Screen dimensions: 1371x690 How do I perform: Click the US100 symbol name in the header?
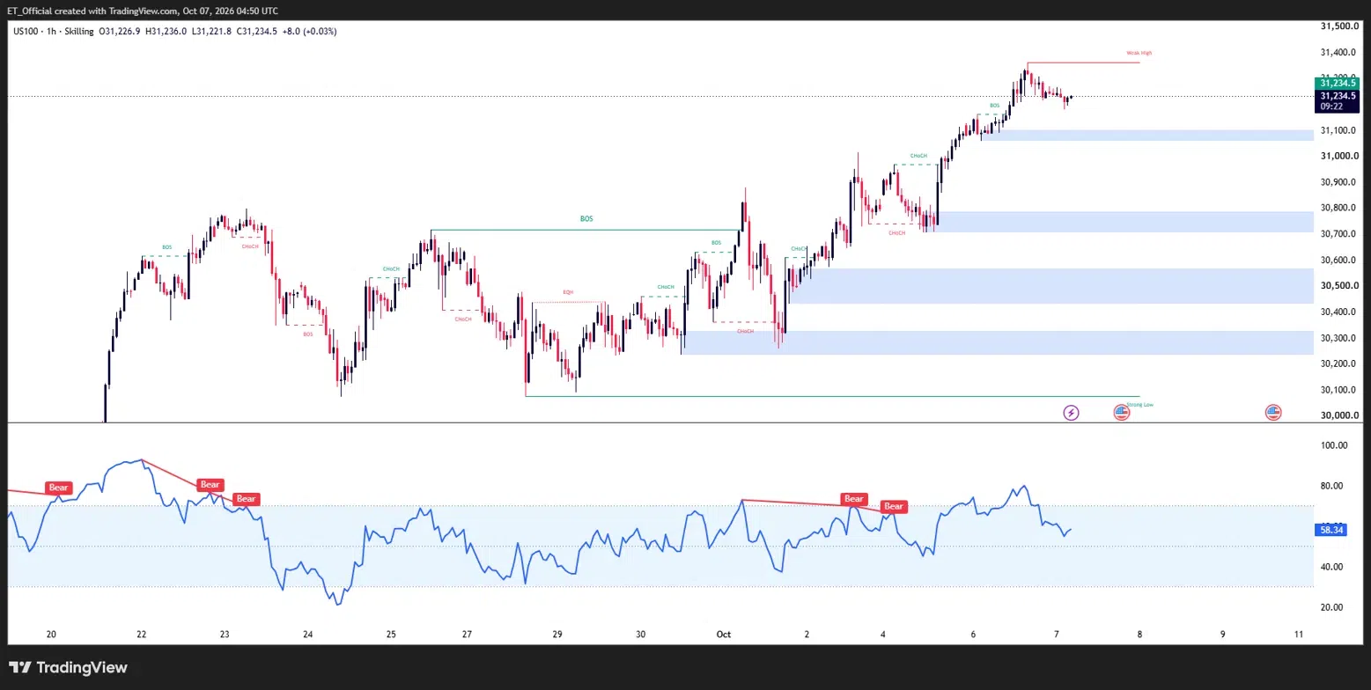(27, 31)
